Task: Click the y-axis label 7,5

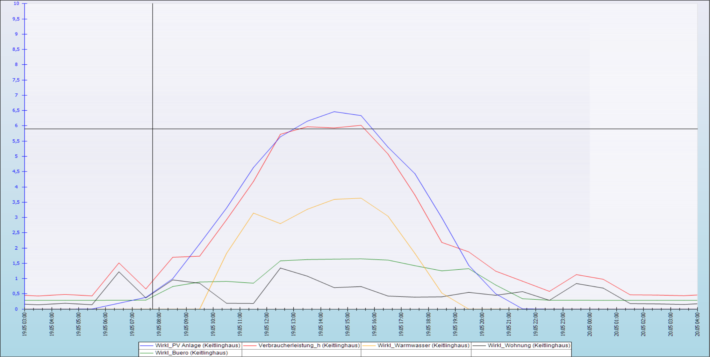Action: [16, 80]
